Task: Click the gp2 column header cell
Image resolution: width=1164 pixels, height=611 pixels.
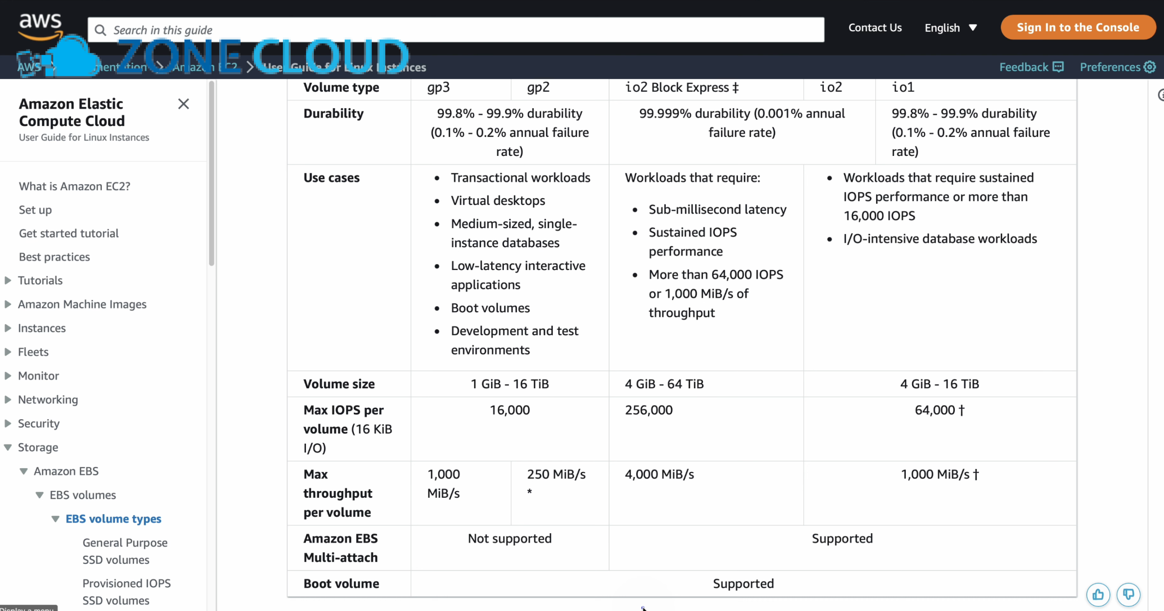Action: pyautogui.click(x=560, y=87)
